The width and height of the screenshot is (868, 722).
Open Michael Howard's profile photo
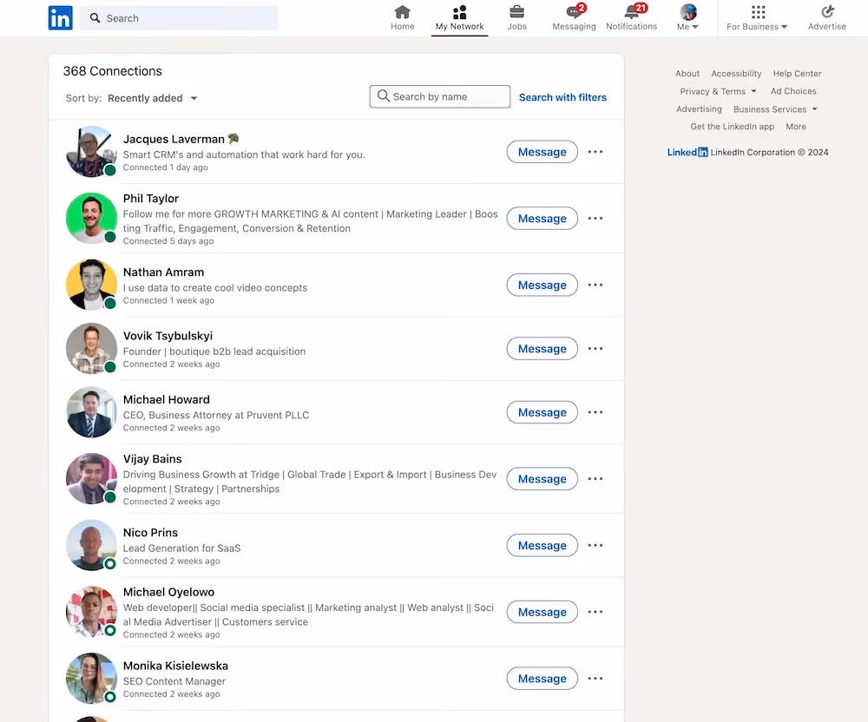91,412
